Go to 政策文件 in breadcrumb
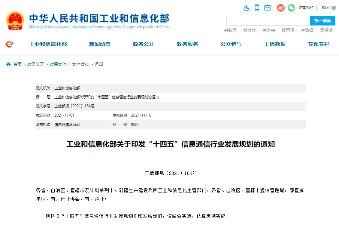 click(x=58, y=64)
